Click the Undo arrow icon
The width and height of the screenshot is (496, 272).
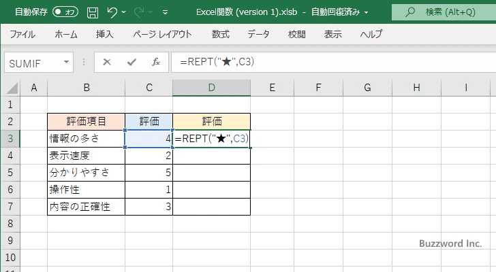[112, 12]
